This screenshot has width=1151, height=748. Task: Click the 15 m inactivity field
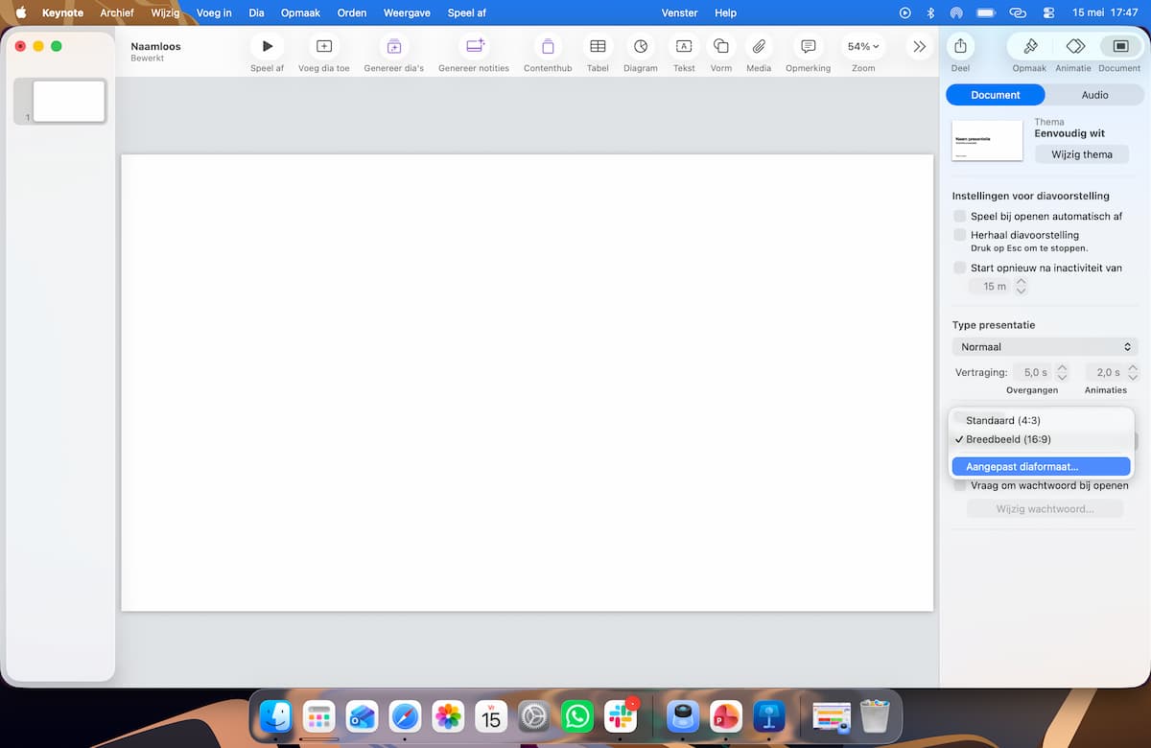[991, 287]
